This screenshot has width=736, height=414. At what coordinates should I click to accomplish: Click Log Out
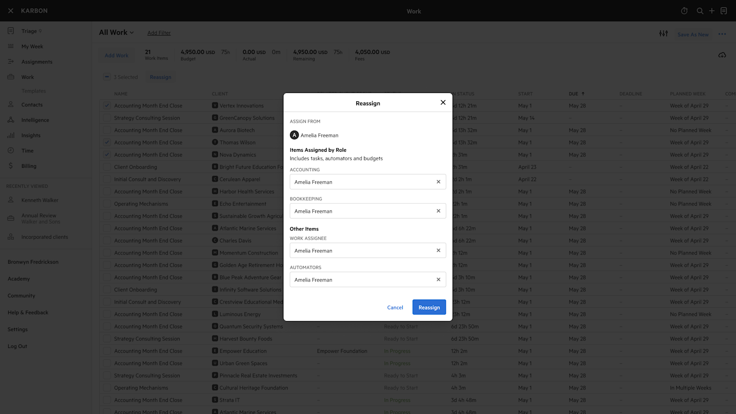(x=17, y=346)
